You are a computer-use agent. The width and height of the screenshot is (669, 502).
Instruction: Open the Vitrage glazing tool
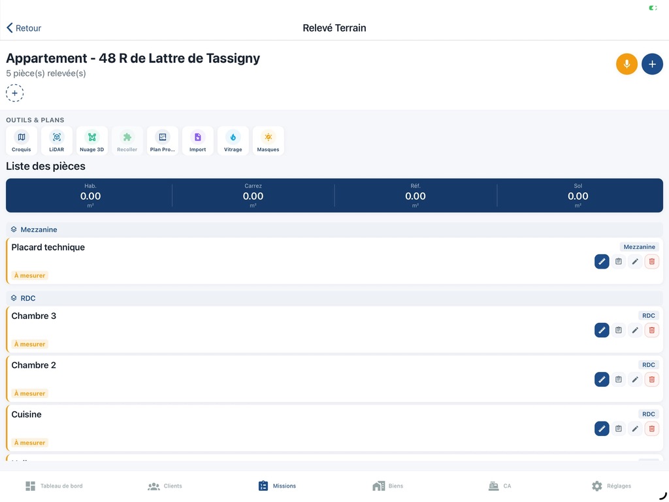pos(233,141)
